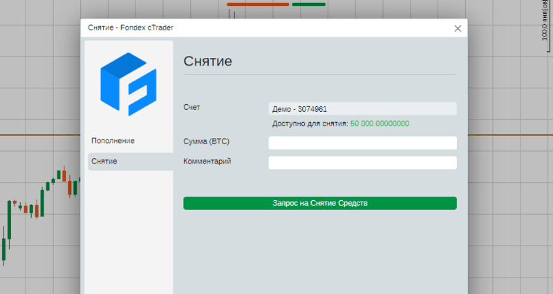Close the Снятие - Fondex cTrader dialog
Viewport: 553px width, 294px height.
coord(458,28)
